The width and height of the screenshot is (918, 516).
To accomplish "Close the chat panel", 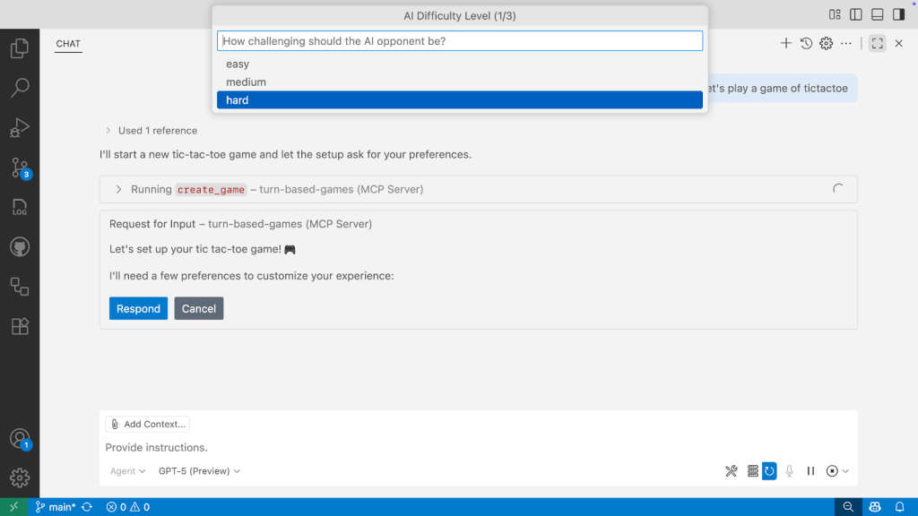I will click(x=898, y=43).
